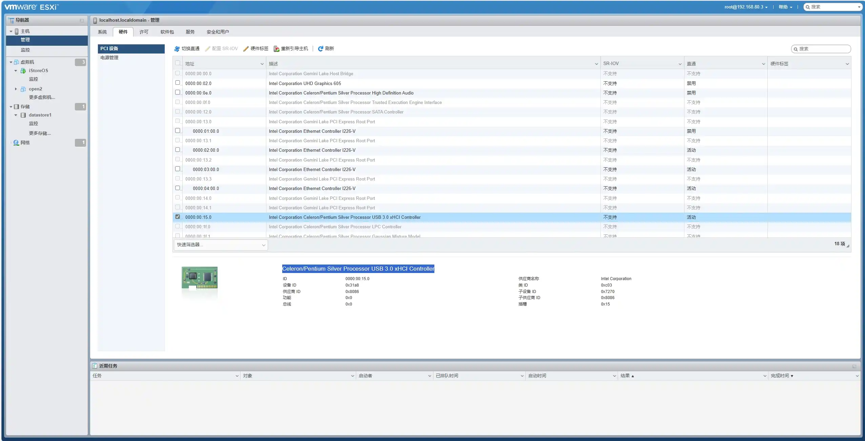Click the host (主机) icon in navigator
865x441 pixels.
tap(17, 31)
